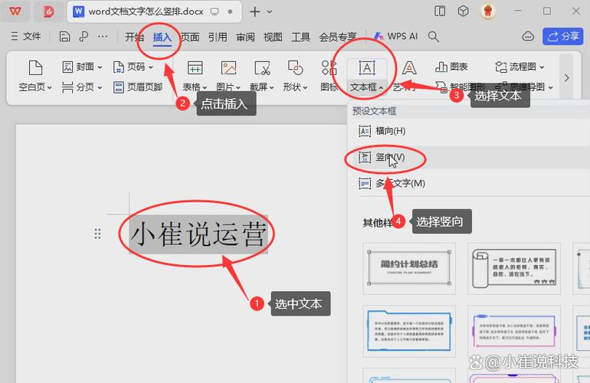
Task: Insert 页码 page number
Action: coord(129,67)
